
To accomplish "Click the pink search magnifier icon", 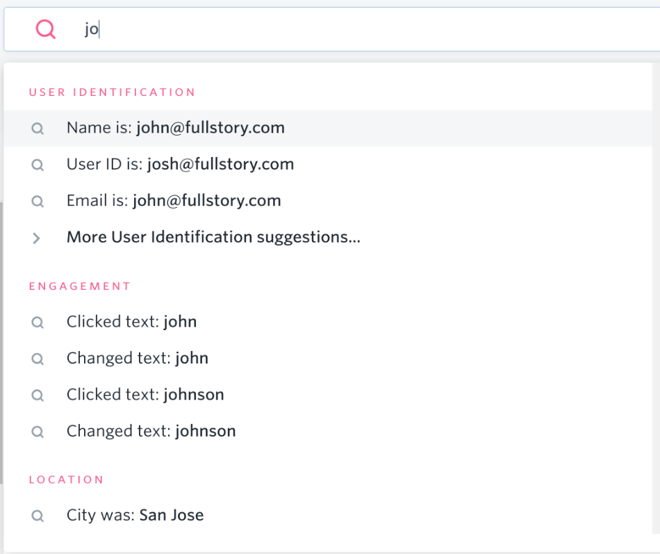I will 45,29.
